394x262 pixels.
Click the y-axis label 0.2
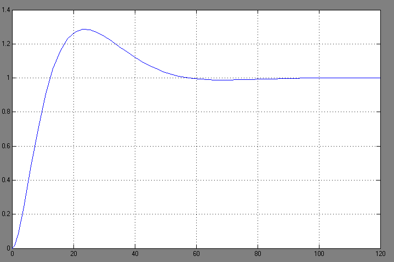[5, 214]
